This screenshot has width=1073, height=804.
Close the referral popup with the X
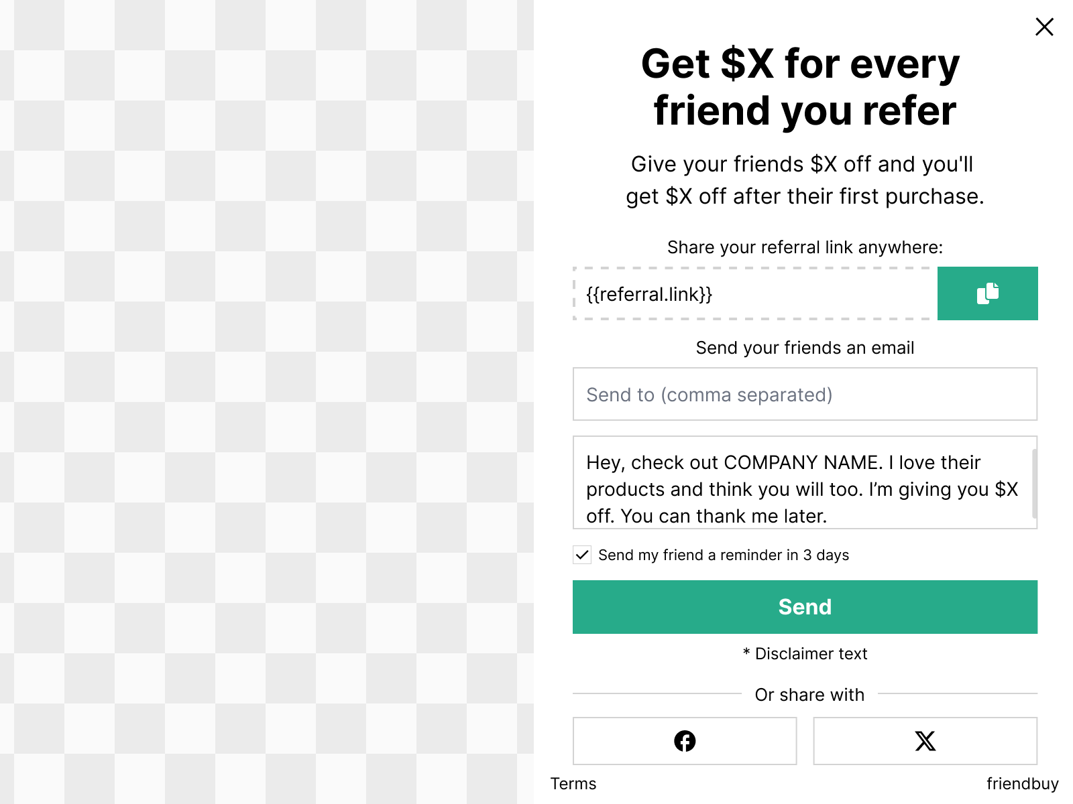coord(1044,27)
